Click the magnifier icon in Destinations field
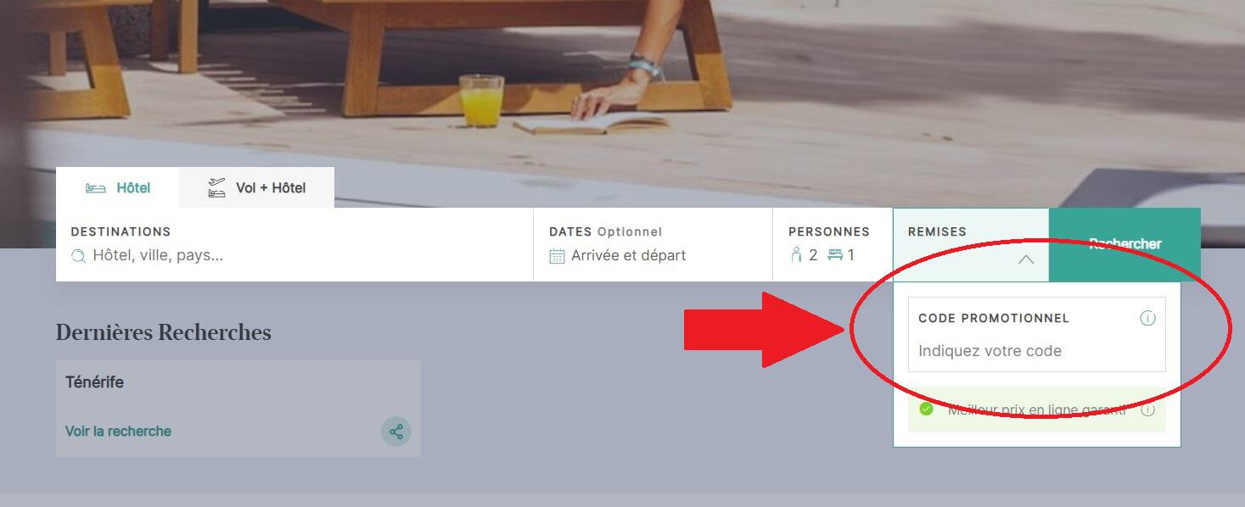Viewport: 1245px width, 507px height. pos(79,256)
